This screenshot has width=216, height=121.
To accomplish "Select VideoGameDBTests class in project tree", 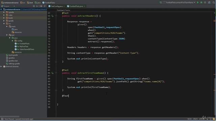I will [x=24, y=49].
